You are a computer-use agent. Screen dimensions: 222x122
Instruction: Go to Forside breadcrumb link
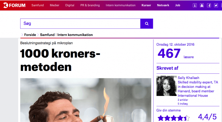point(30,35)
